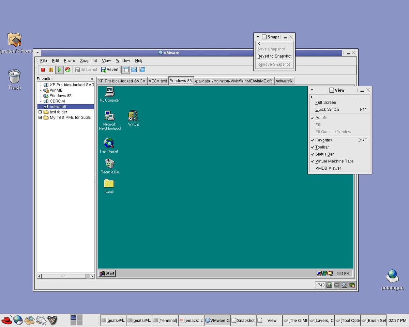Select the potatogun desktop icon
409x327 pixels.
392,280
